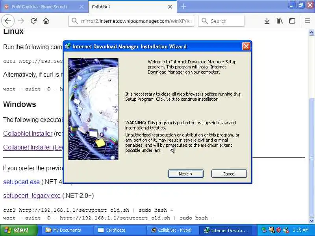Screen dimensions: 315x236
Task: Switch to My Documents in the taskbar
Action: [x=67, y=230]
